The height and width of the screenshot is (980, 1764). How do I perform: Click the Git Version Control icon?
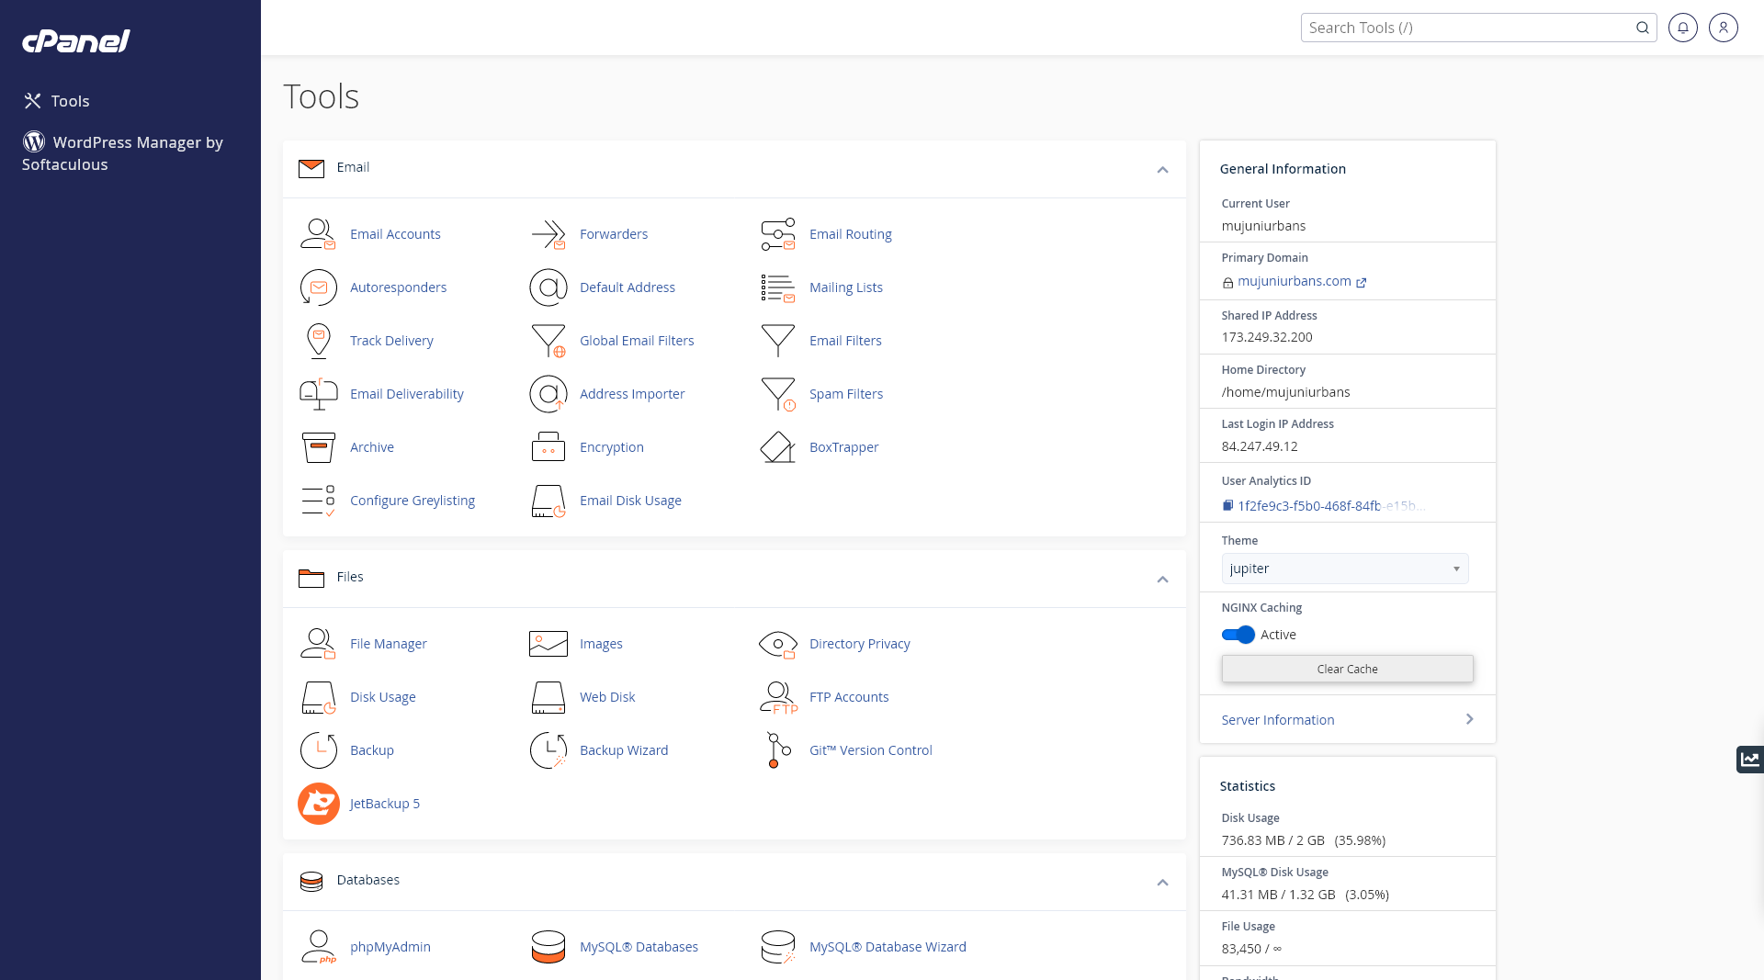(x=777, y=750)
